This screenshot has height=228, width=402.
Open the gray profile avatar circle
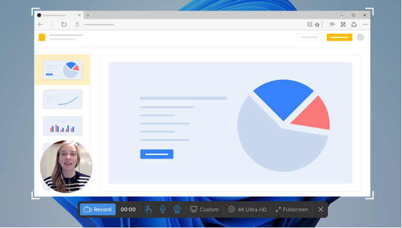click(x=361, y=37)
